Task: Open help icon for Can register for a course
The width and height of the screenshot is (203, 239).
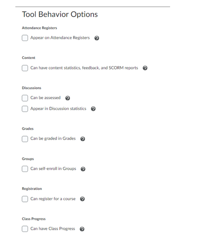Action: pyautogui.click(x=82, y=199)
